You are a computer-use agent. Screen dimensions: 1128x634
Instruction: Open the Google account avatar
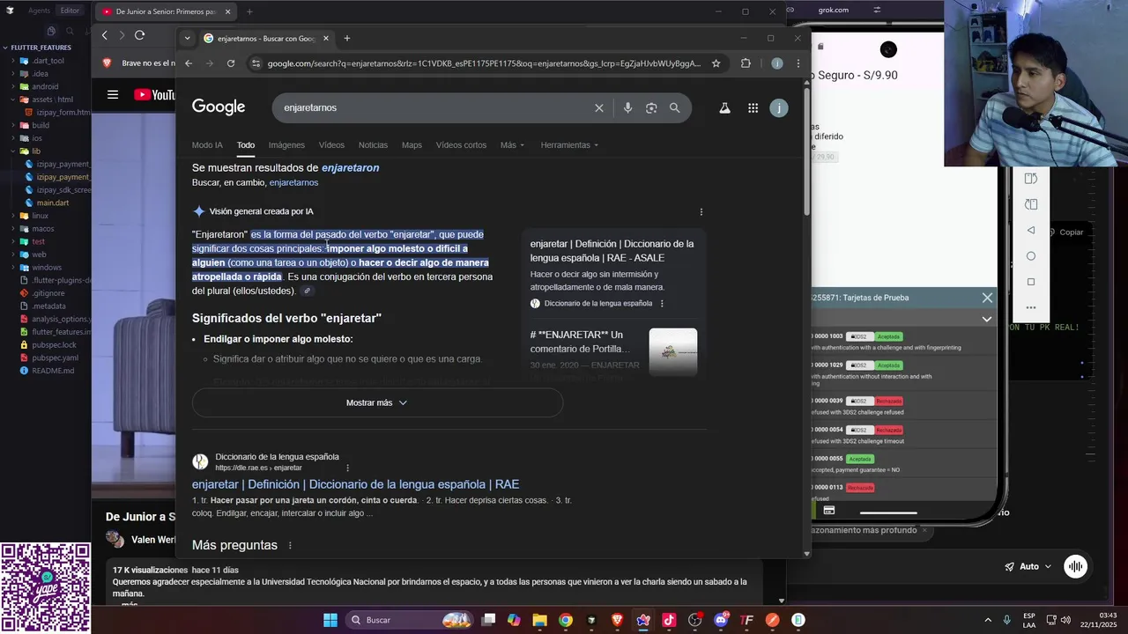point(778,107)
